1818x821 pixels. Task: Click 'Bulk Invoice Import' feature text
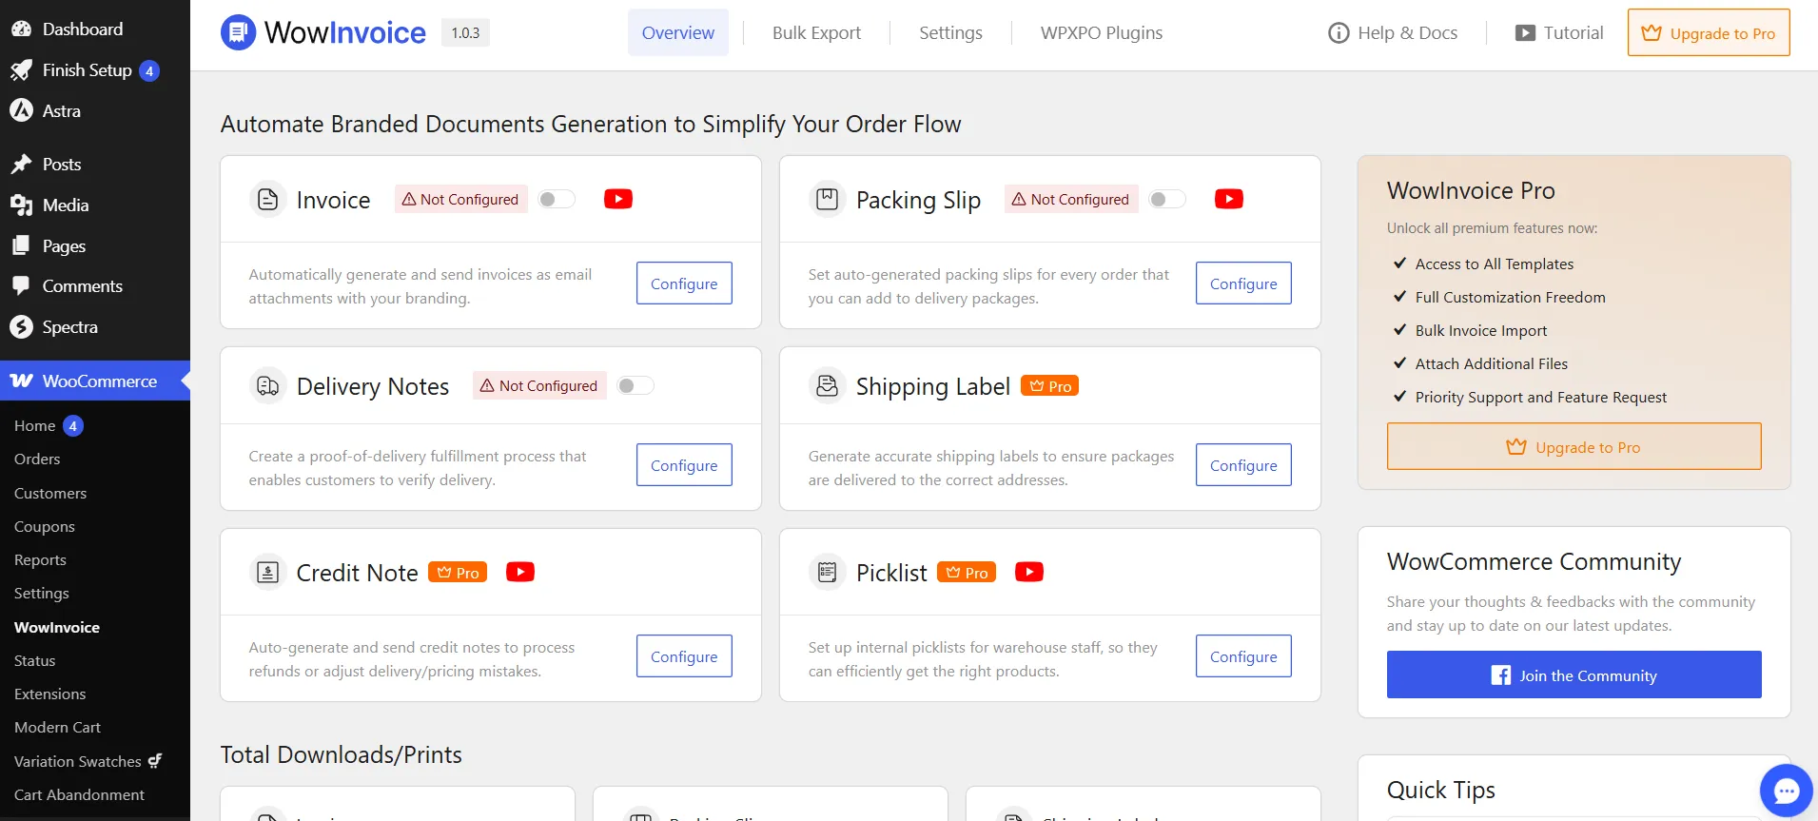click(1481, 330)
